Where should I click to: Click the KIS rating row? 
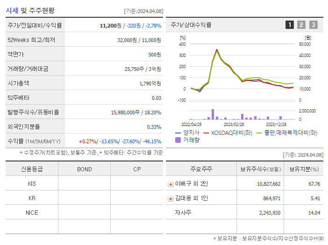[x=84, y=183]
